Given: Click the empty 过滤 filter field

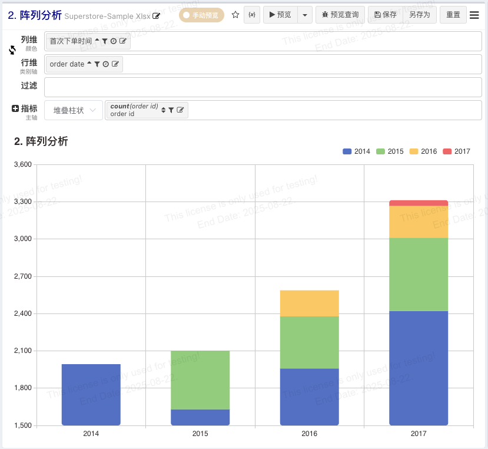Looking at the screenshot, I should [x=263, y=87].
